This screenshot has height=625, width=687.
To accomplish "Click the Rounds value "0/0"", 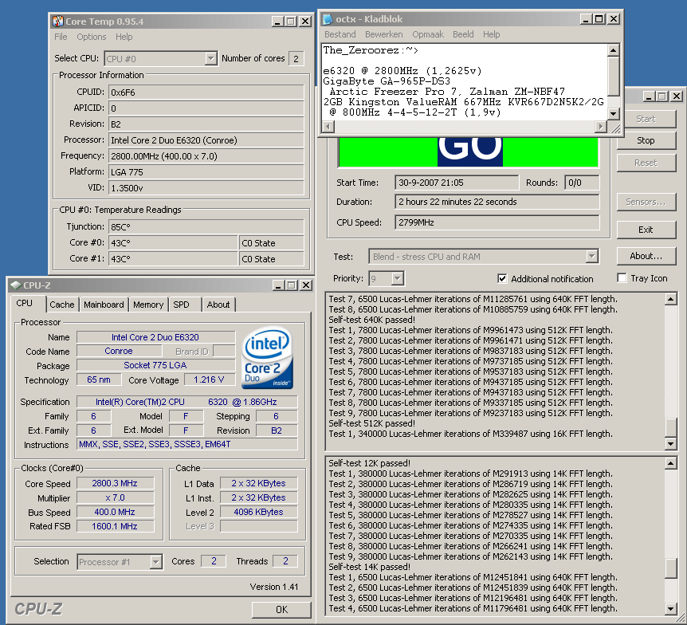I will [582, 183].
